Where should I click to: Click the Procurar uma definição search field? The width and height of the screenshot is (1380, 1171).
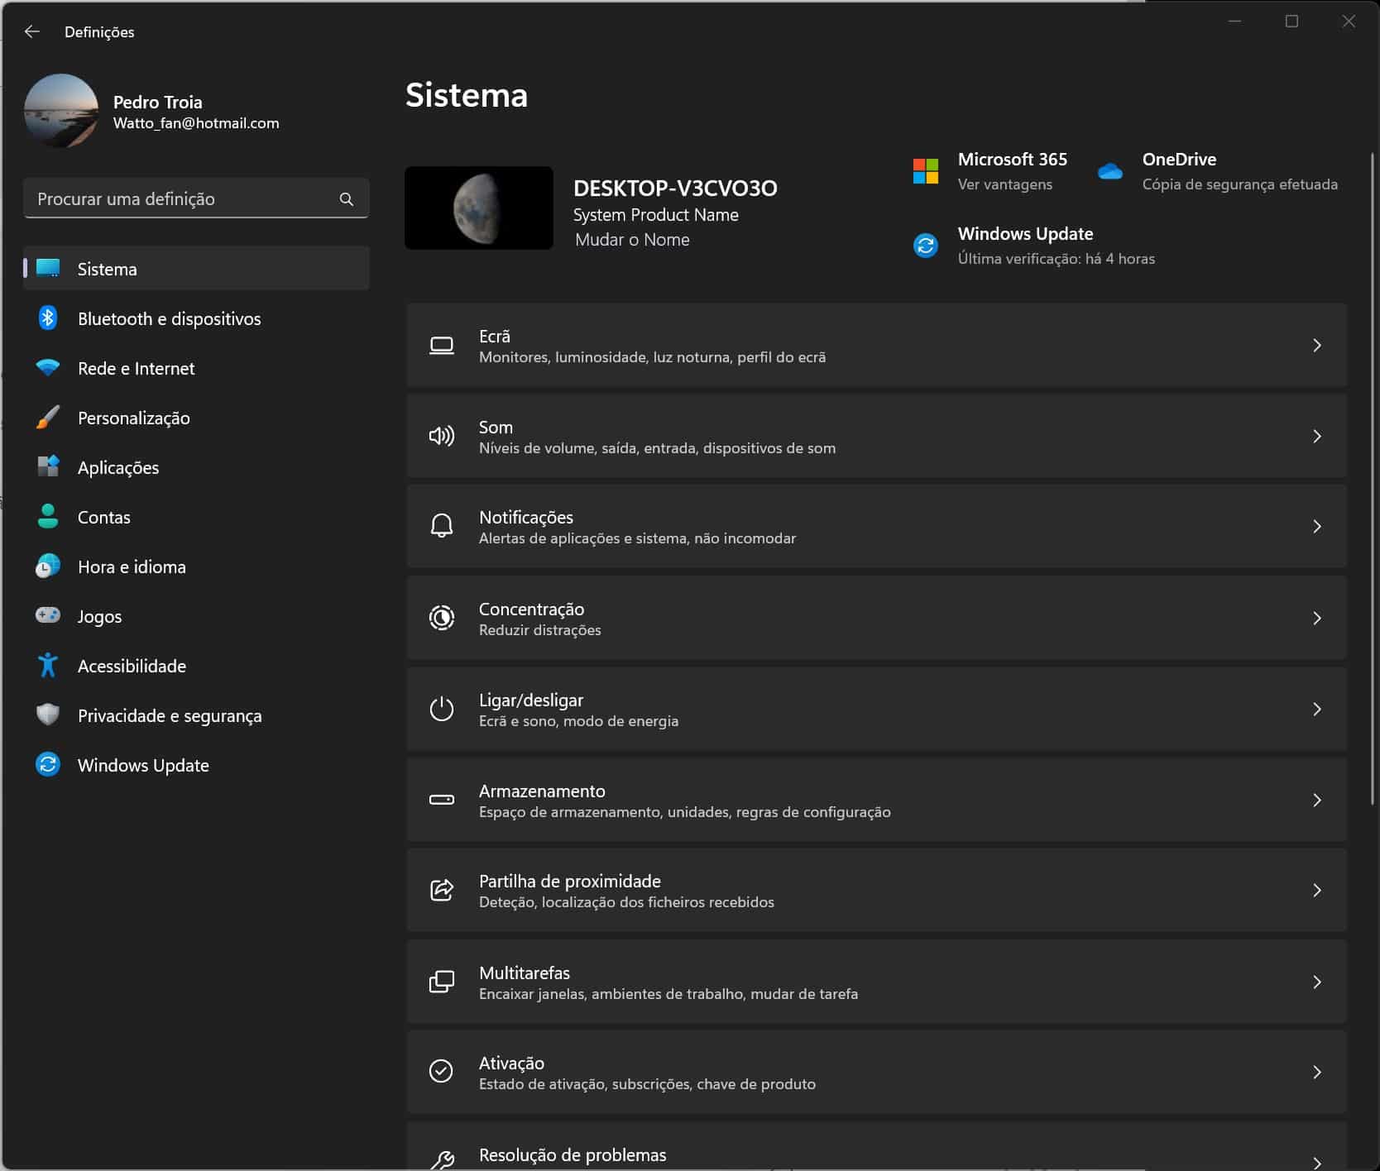point(182,199)
